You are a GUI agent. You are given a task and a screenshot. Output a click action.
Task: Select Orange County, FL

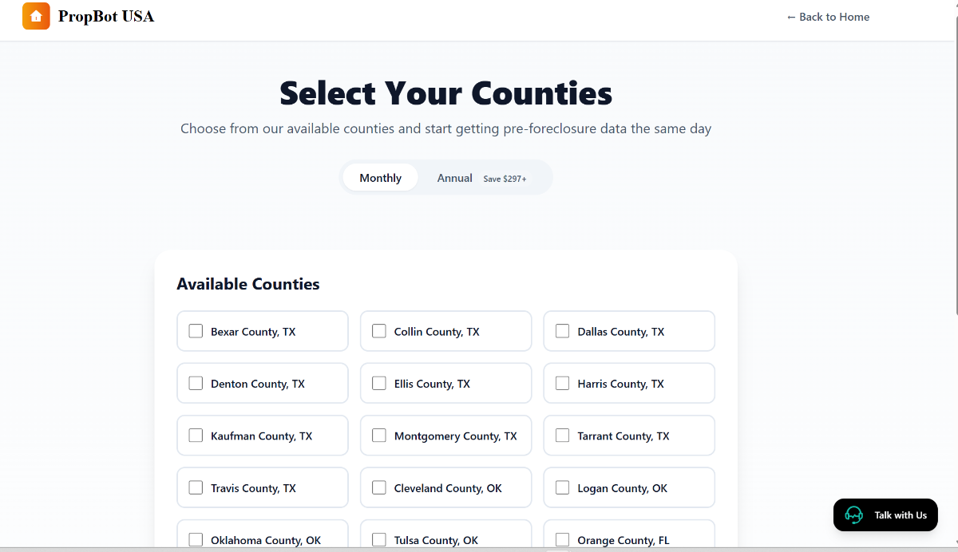(562, 539)
